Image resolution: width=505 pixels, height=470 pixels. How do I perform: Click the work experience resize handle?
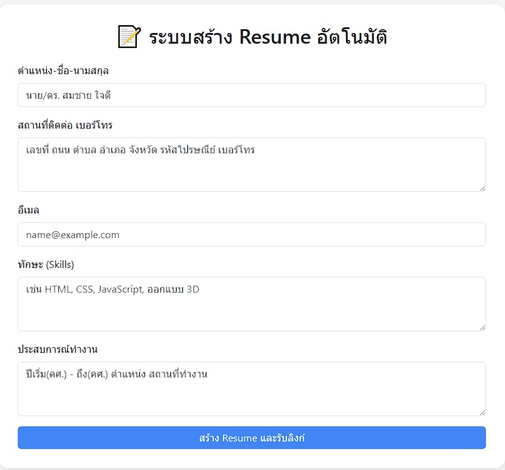click(482, 412)
